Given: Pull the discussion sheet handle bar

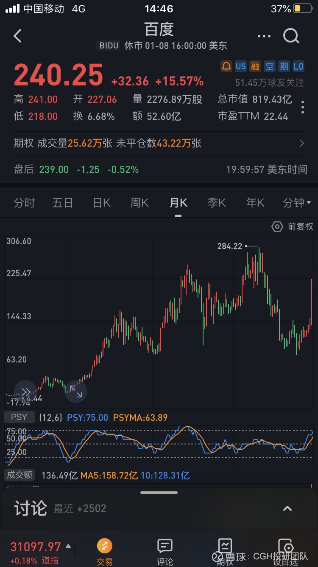Looking at the screenshot, I should coord(159,493).
